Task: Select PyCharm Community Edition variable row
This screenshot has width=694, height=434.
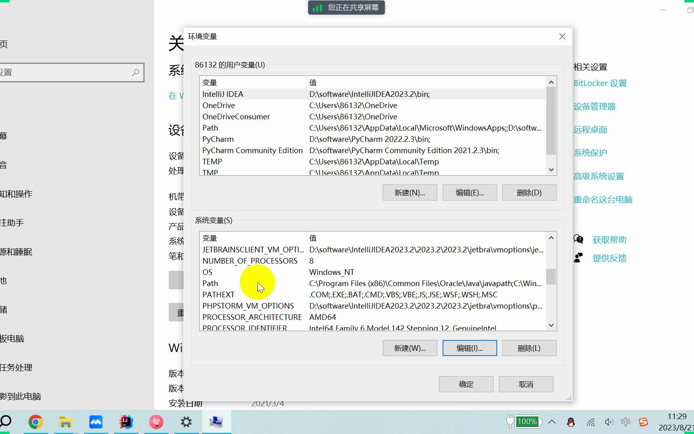Action: [373, 150]
